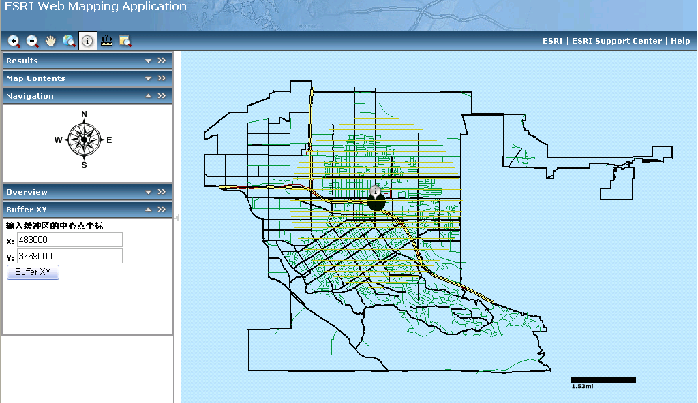The width and height of the screenshot is (698, 403).
Task: Expand the Map Contents panel
Action: [x=148, y=78]
